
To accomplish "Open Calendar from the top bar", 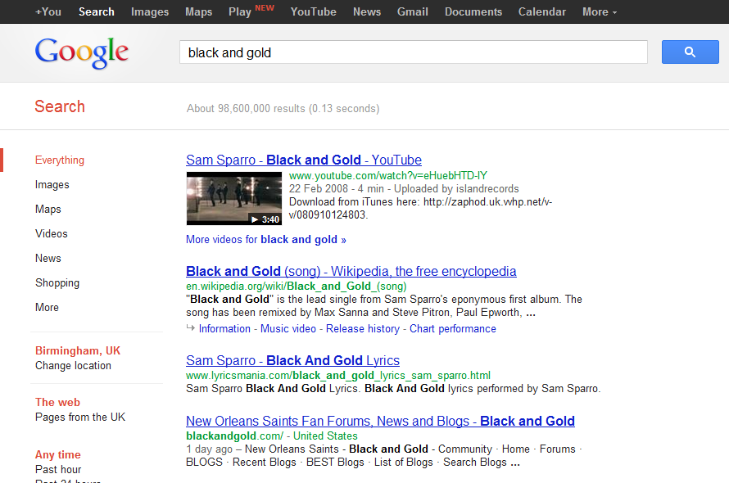I will pos(542,11).
